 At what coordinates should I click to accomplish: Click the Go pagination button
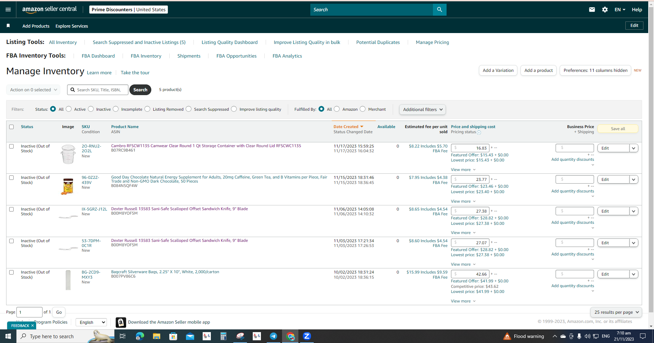tap(59, 312)
